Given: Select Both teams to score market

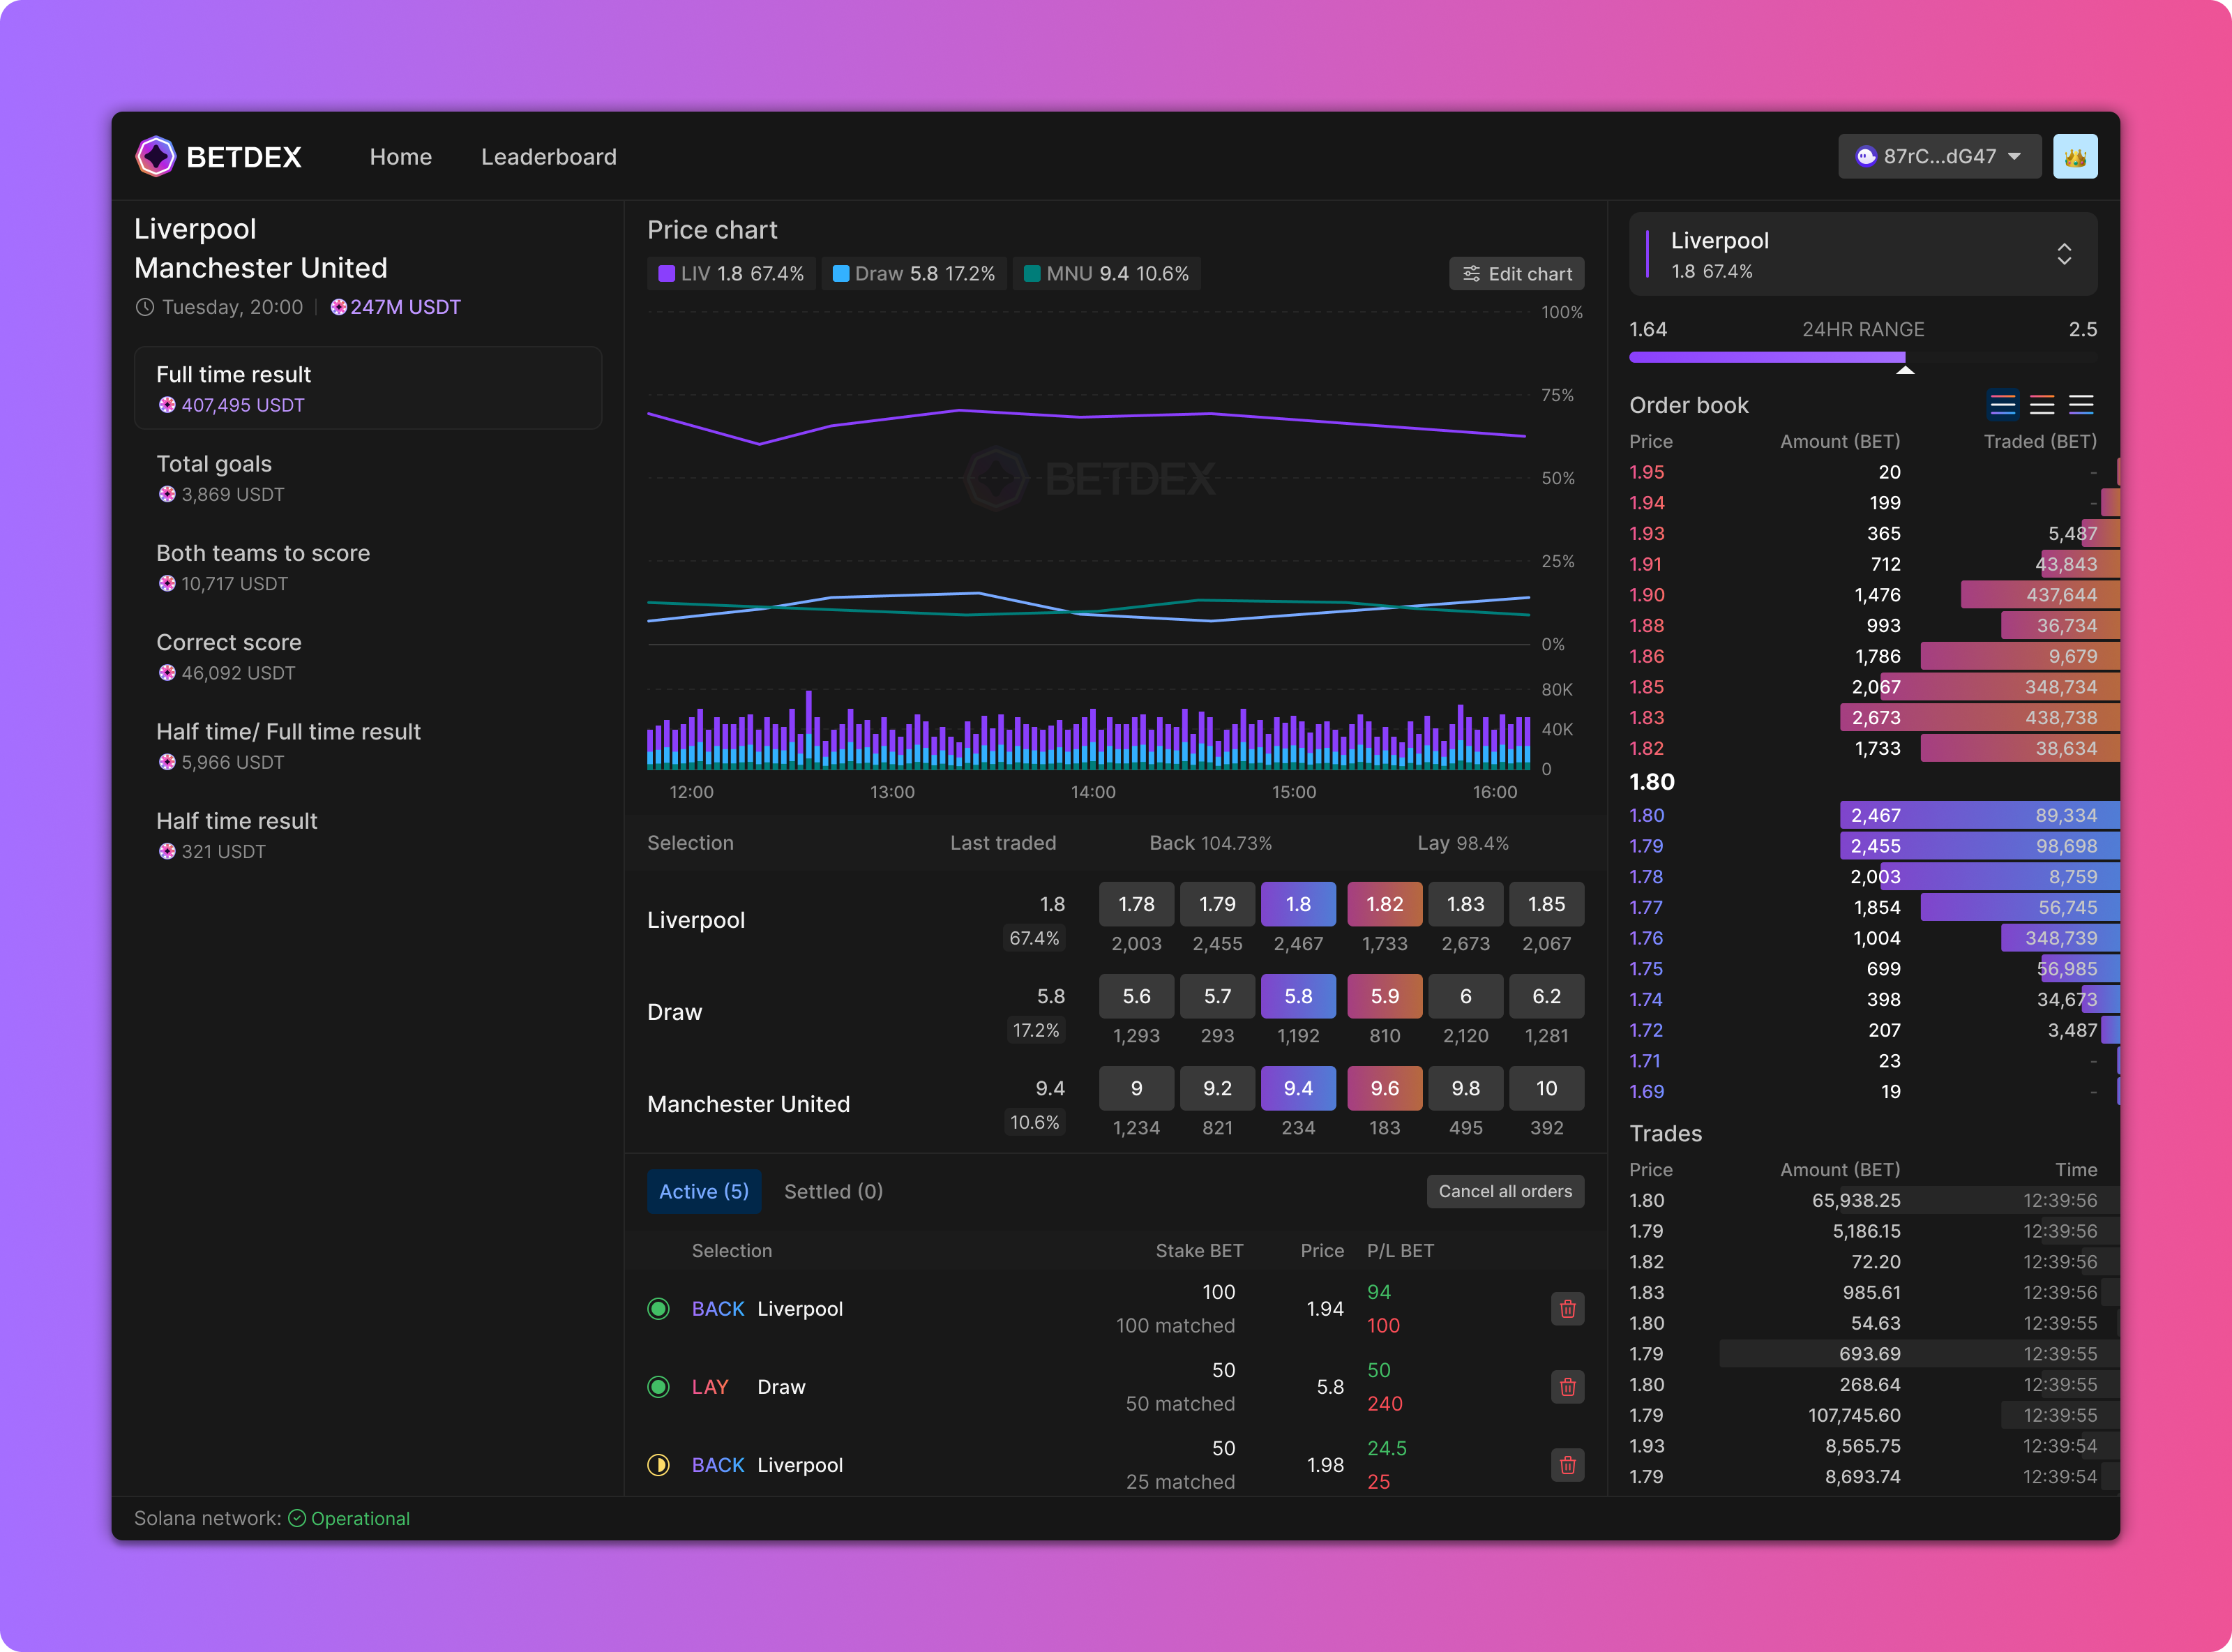Looking at the screenshot, I should click(x=368, y=567).
